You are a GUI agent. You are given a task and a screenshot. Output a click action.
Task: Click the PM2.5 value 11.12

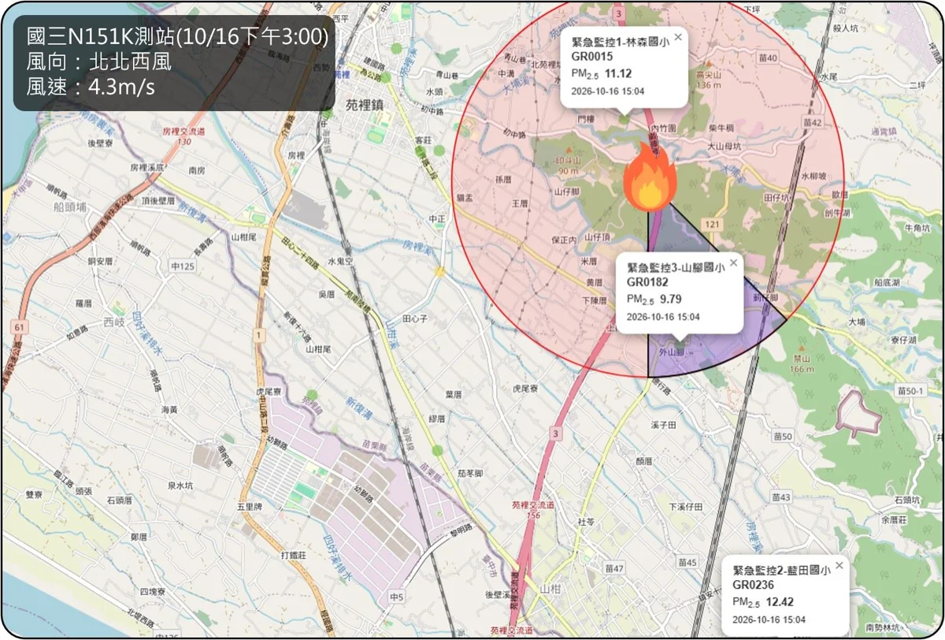pos(618,74)
